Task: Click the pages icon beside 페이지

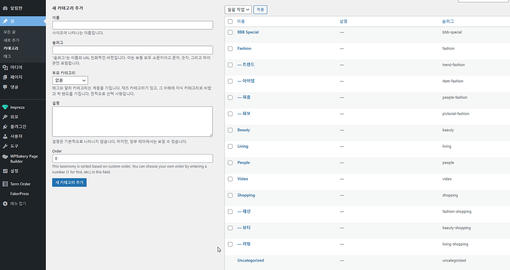Action: tap(5, 77)
